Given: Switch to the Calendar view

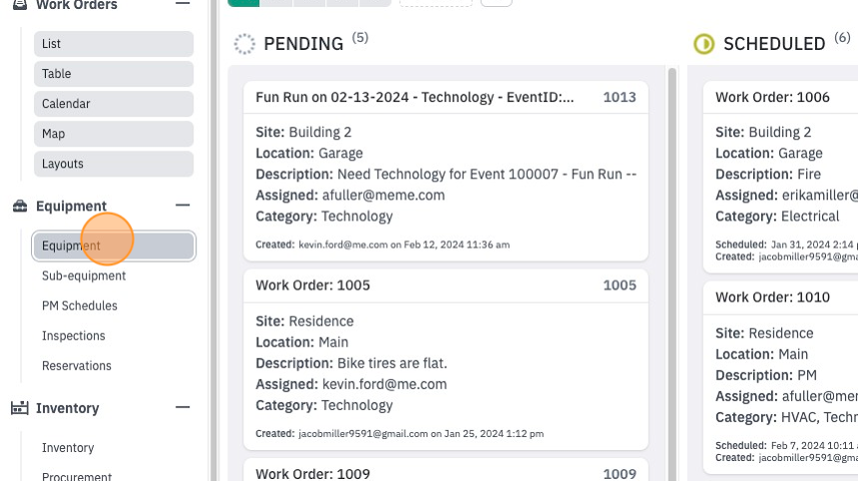Looking at the screenshot, I should point(114,104).
